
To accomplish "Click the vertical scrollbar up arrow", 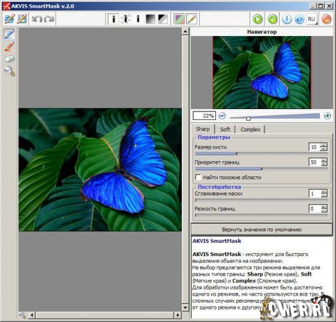I will (185, 32).
